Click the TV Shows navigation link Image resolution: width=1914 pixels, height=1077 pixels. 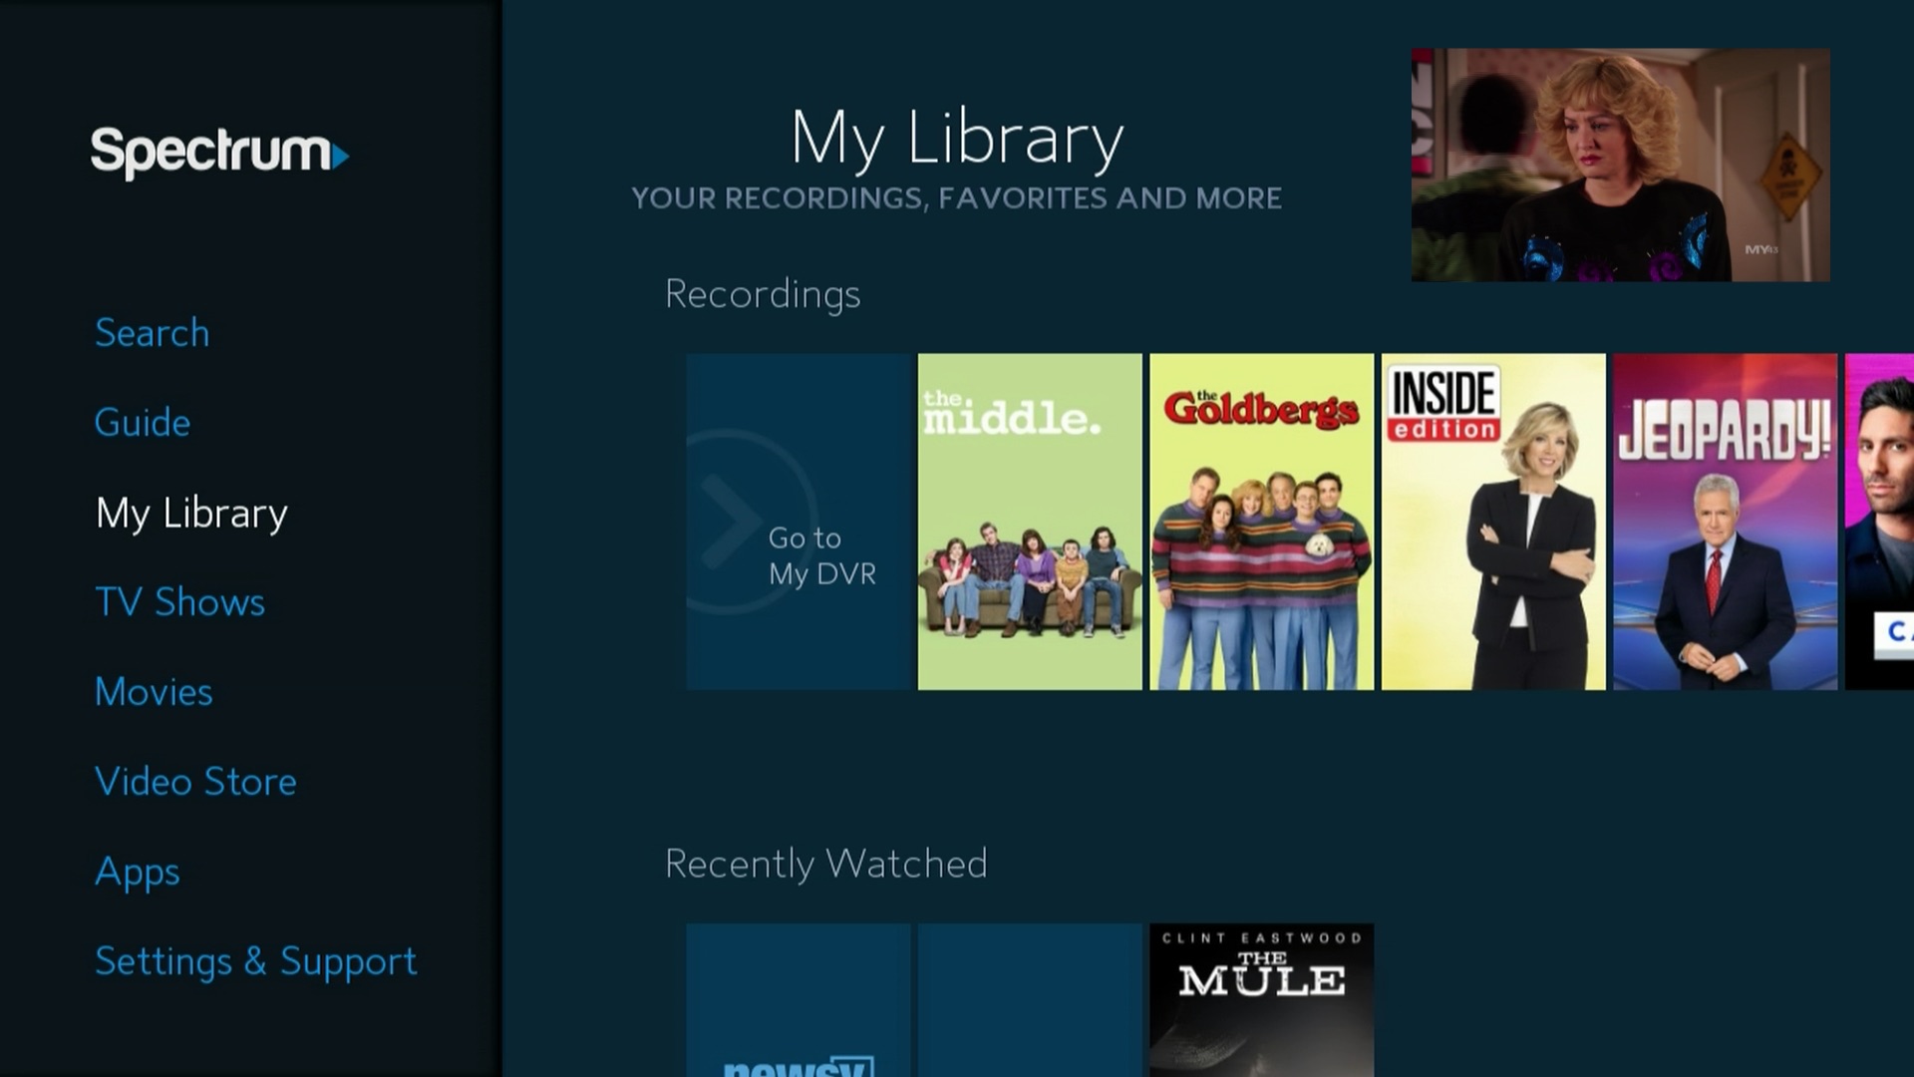(x=178, y=601)
